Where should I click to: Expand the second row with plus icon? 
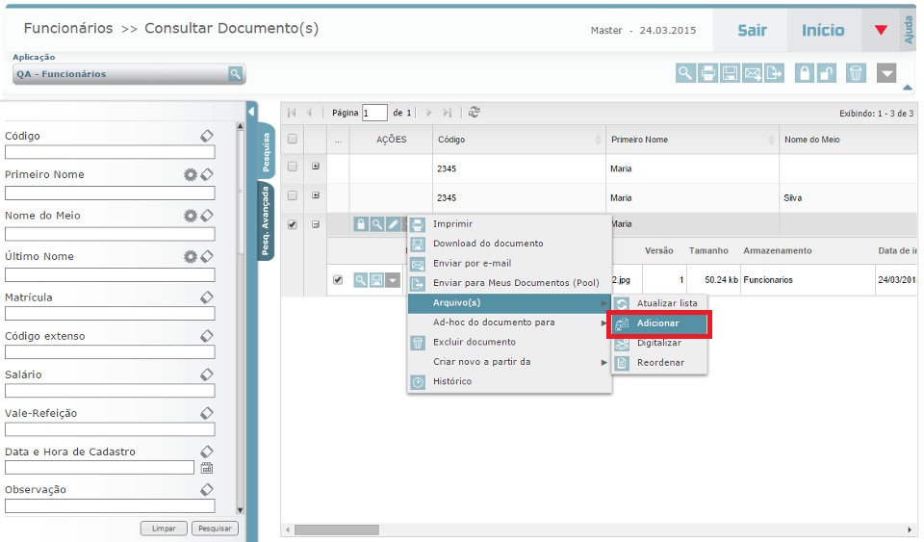[x=316, y=195]
